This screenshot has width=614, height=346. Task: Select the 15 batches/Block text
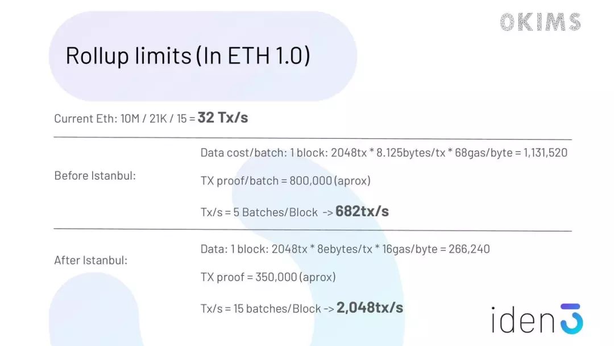[x=277, y=309]
